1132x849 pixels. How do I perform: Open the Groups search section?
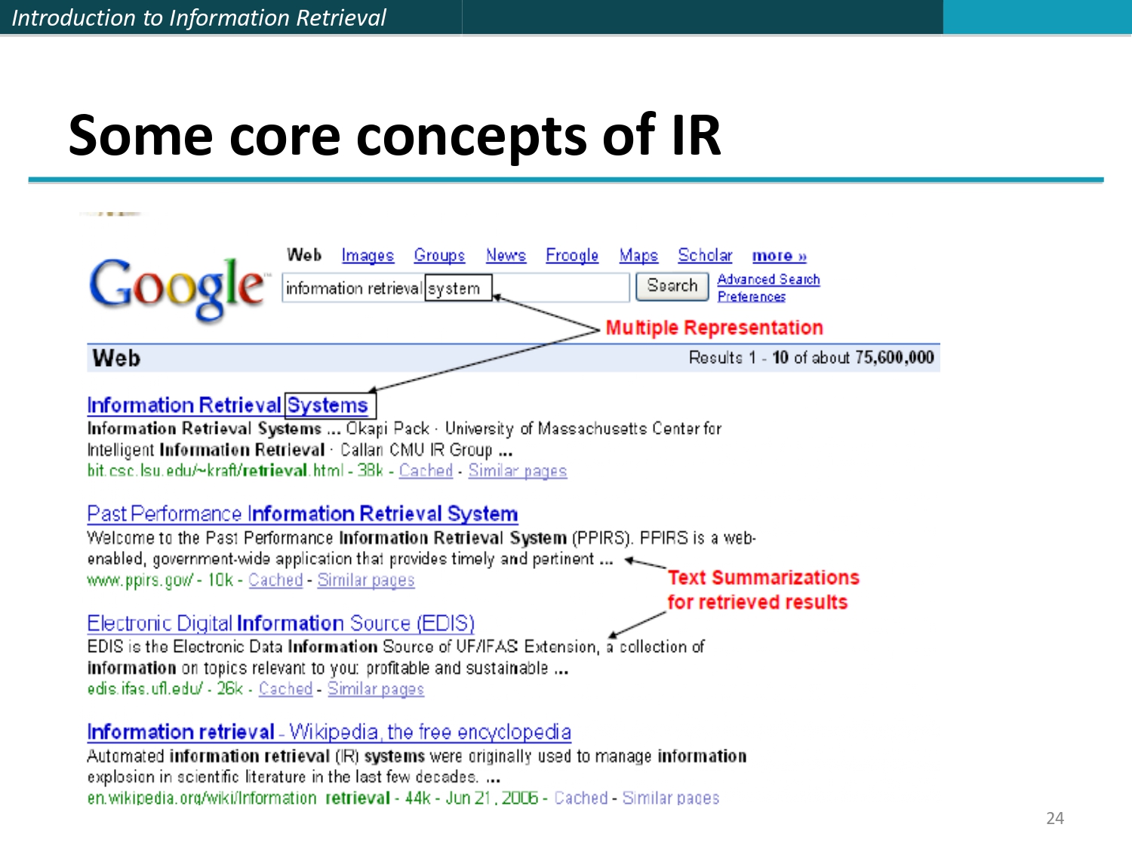tap(440, 256)
